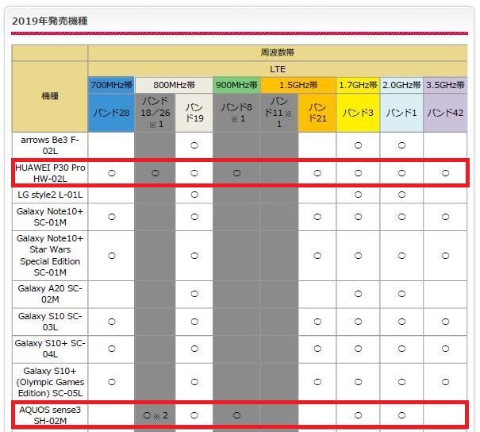Image resolution: width=480 pixels, height=432 pixels.
Task: Click Galaxy Note10+ SC-01M バンド21 circle mark
Action: (x=317, y=217)
